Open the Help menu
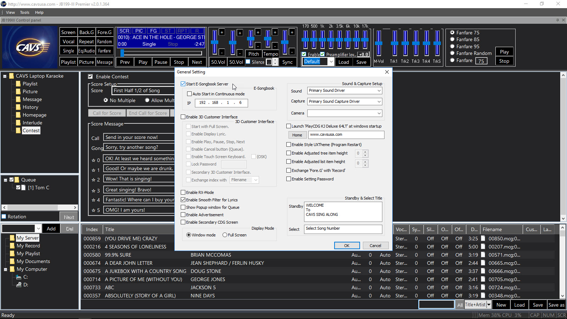This screenshot has height=319, width=567. tap(39, 12)
